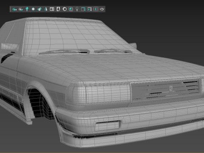Click the group of trees icon
The width and height of the screenshot is (204, 153).
point(40,9)
